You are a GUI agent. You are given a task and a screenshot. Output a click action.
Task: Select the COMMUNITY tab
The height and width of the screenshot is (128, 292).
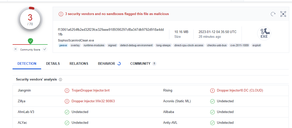pos(140,63)
